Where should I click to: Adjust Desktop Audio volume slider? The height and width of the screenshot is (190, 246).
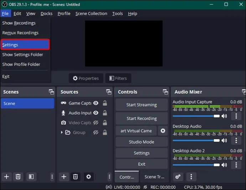coord(196,140)
